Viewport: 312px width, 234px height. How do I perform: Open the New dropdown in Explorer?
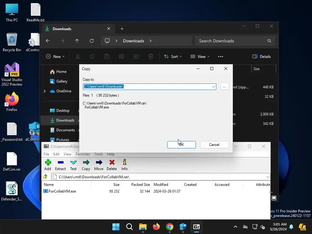tap(55, 56)
